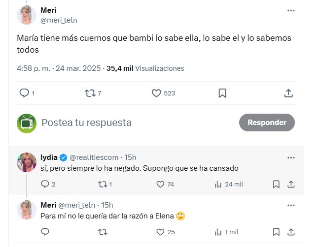Bookmark lydia's reply

(276, 184)
